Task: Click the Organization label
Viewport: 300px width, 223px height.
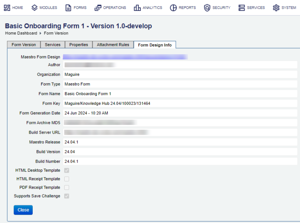Action: coord(48,74)
